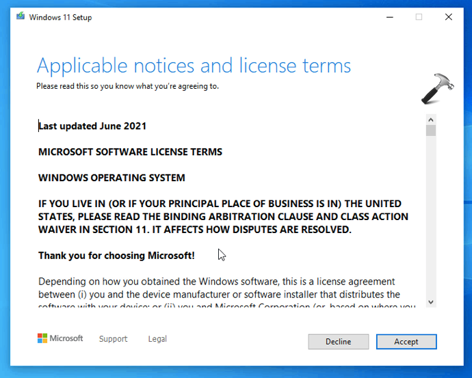Open the Support link
This screenshot has width=472, height=378.
(x=113, y=339)
